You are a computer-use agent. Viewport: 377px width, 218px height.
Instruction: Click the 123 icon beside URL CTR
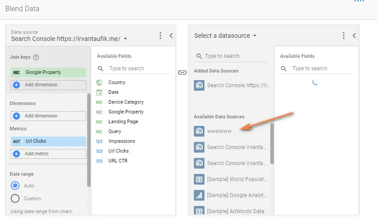point(99,161)
